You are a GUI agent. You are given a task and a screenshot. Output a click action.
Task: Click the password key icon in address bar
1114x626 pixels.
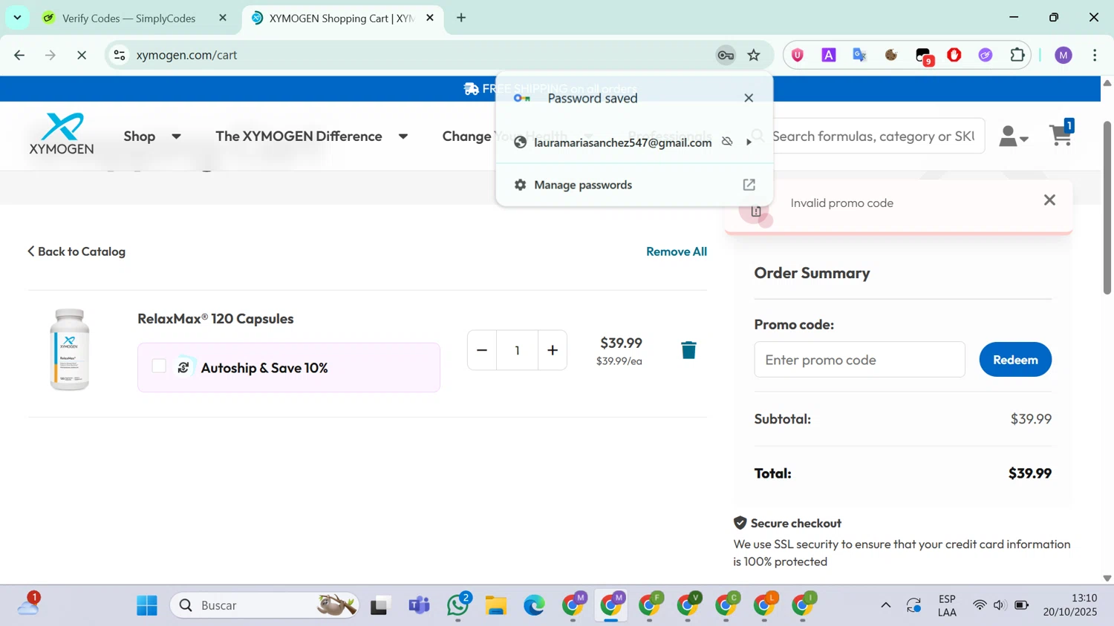[726, 55]
